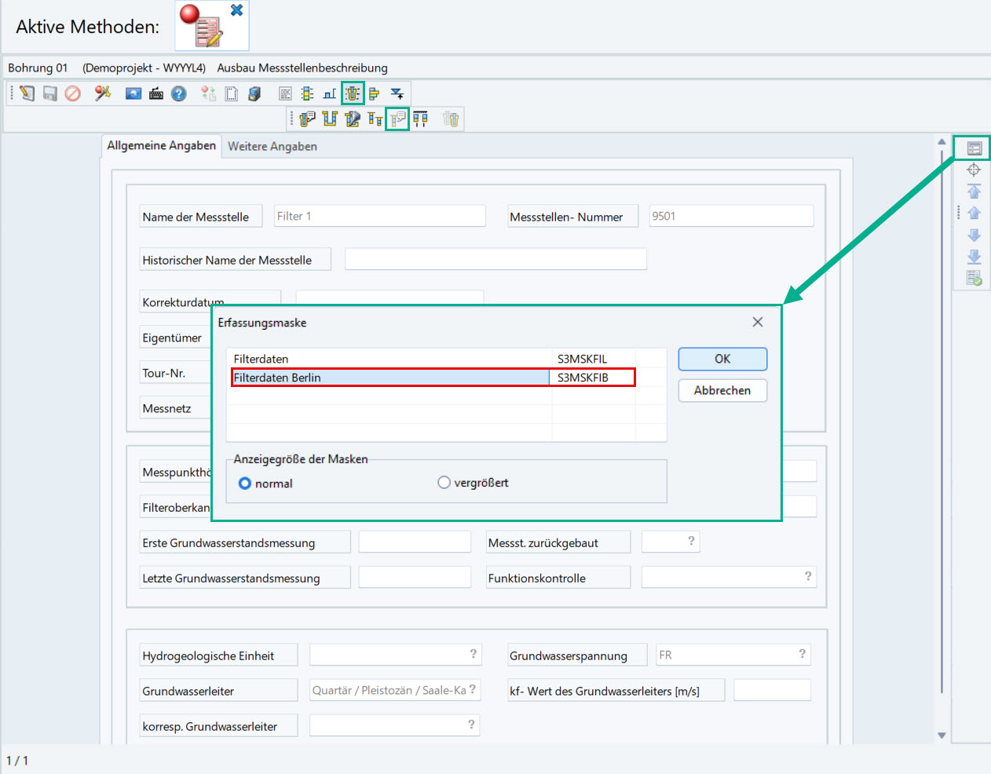Screen dimensions: 991x774
Task: Switch to the Weitere Angaben tab
Action: pyautogui.click(x=272, y=147)
